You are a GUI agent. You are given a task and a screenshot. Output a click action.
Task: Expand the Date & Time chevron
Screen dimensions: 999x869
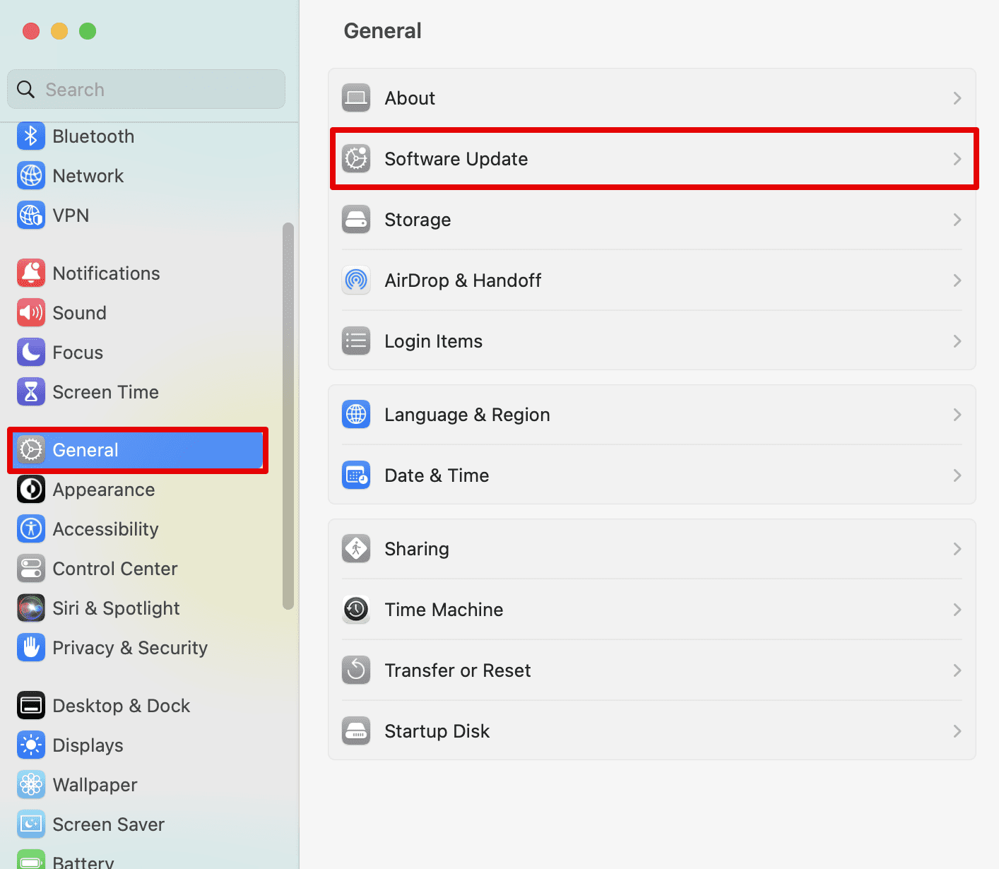[x=957, y=475]
